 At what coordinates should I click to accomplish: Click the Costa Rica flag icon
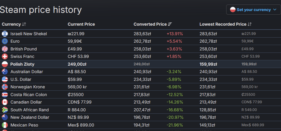coord(5,95)
